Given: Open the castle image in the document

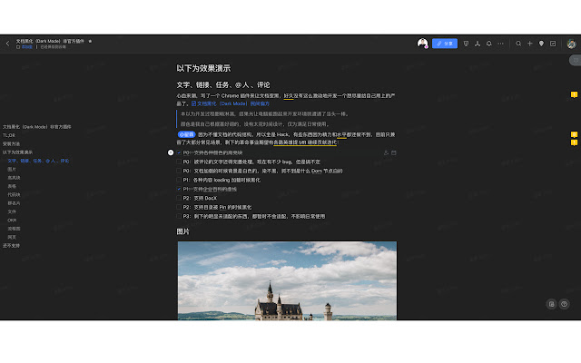Looking at the screenshot, I should click(x=287, y=280).
